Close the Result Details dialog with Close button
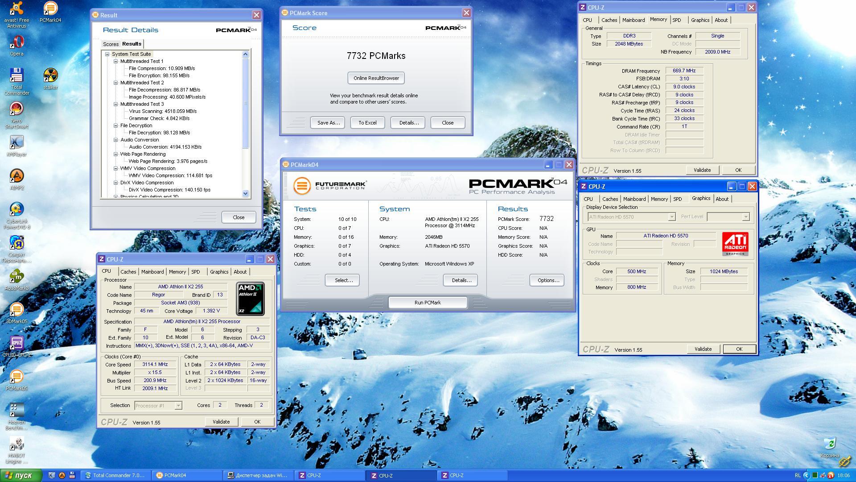Image resolution: width=856 pixels, height=482 pixels. pos(239,217)
